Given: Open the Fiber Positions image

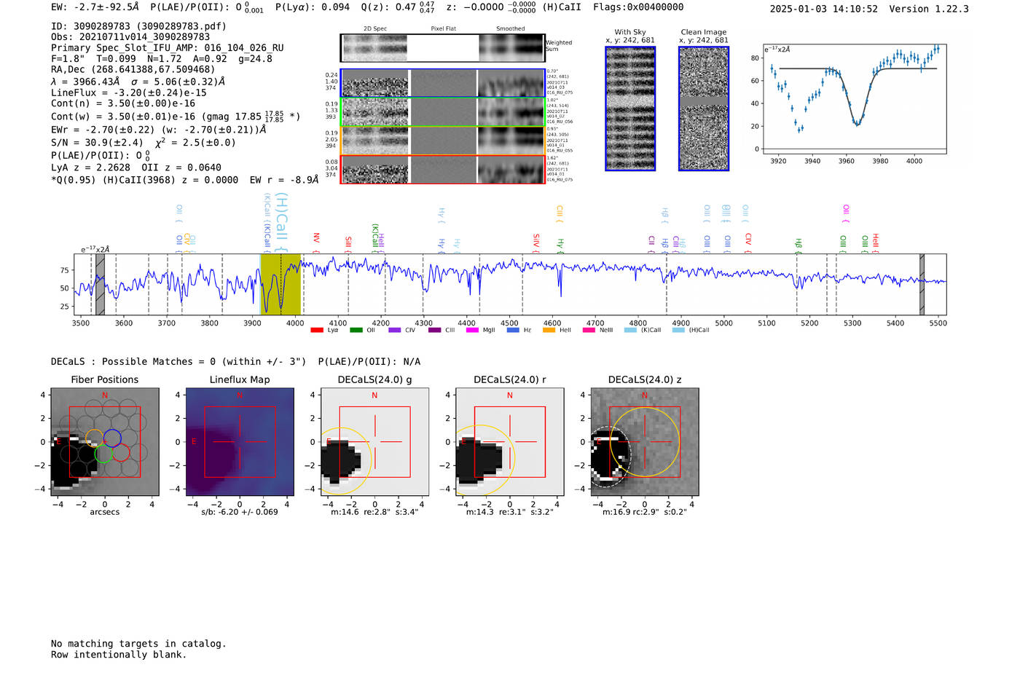Looking at the screenshot, I should click(105, 441).
